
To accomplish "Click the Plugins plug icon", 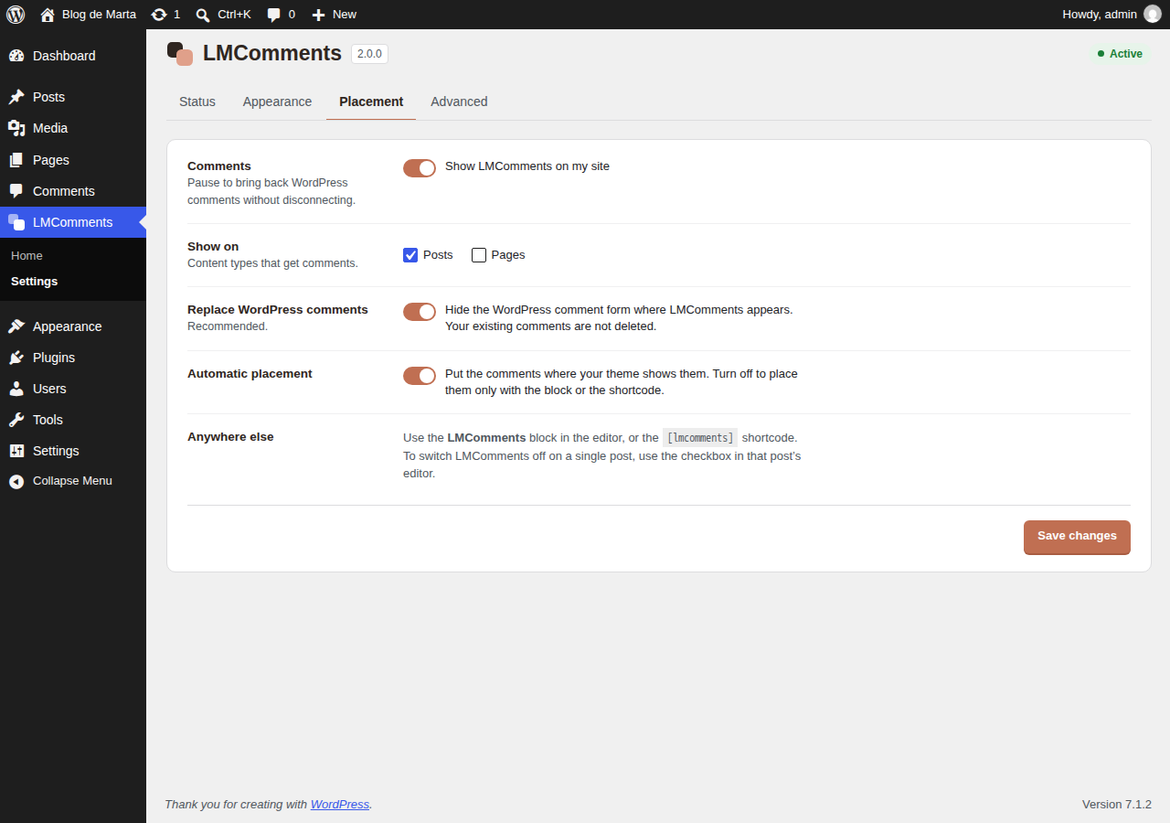I will [16, 358].
